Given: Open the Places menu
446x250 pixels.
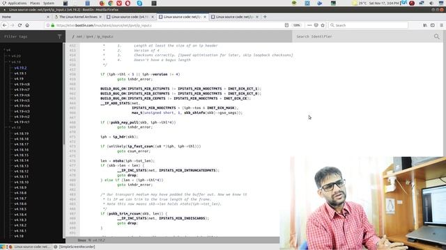Looking at the screenshot, I should pos(35,3).
